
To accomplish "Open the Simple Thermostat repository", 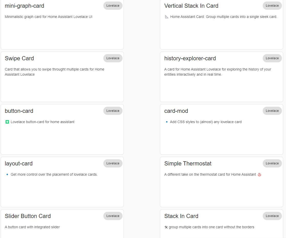I will [x=188, y=163].
